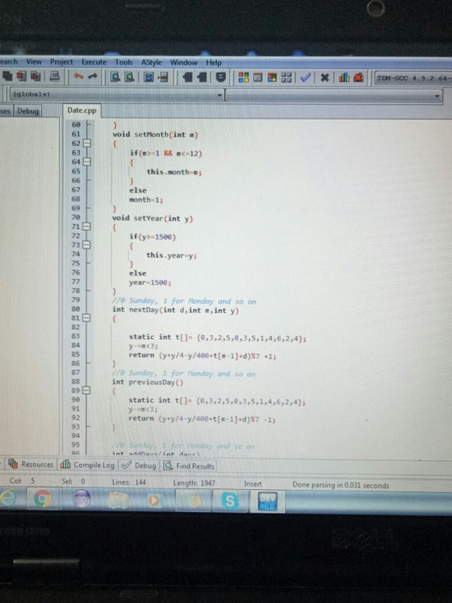Image resolution: width=452 pixels, height=603 pixels.
Task: Click the Goto bookmarks shield icon
Action: [x=220, y=77]
